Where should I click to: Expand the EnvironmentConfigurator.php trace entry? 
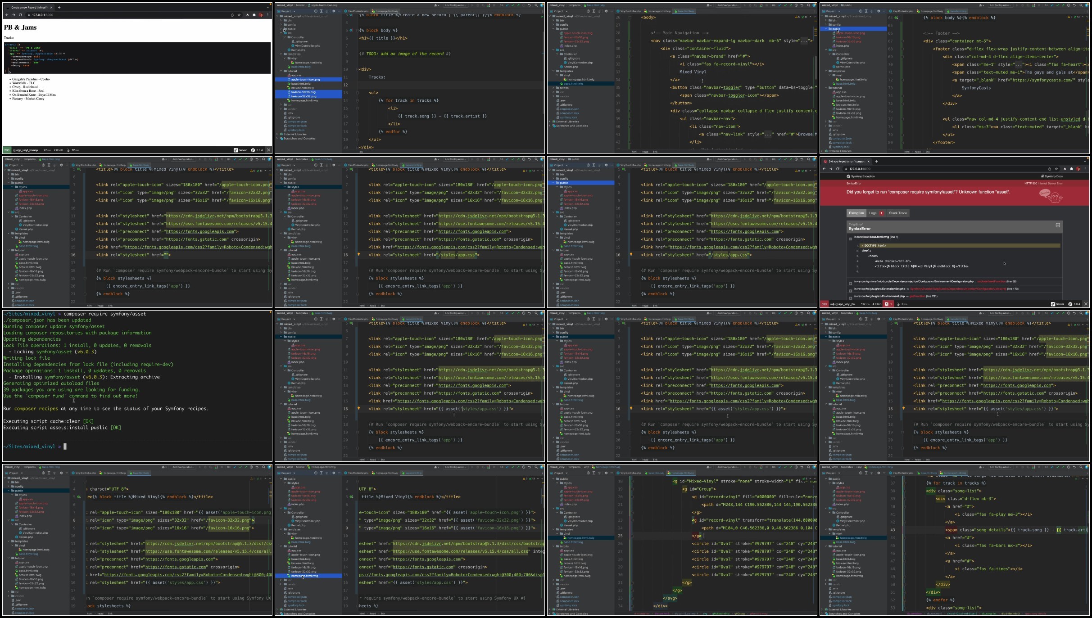point(850,283)
